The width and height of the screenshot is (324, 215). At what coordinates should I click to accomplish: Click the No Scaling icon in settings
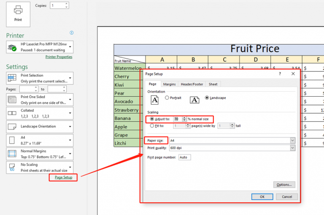(x=13, y=167)
